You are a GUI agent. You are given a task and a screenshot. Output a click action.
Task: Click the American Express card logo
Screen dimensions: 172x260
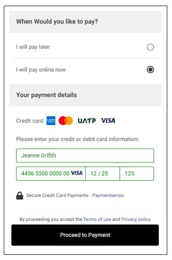pos(51,120)
